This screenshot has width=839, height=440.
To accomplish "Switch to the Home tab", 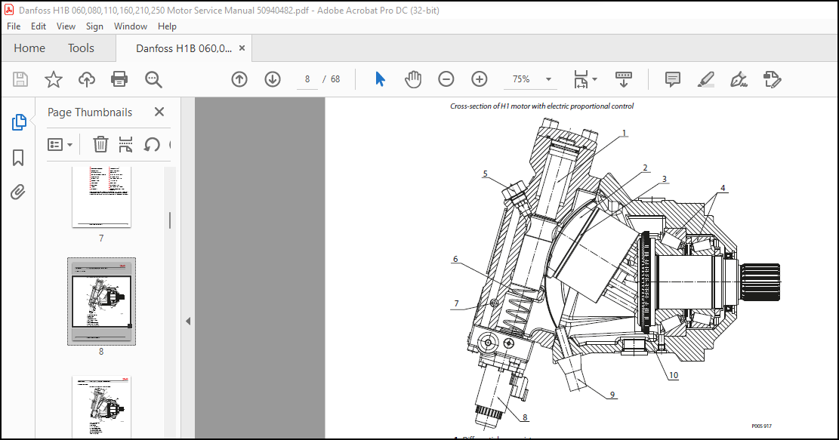I will tap(29, 48).
